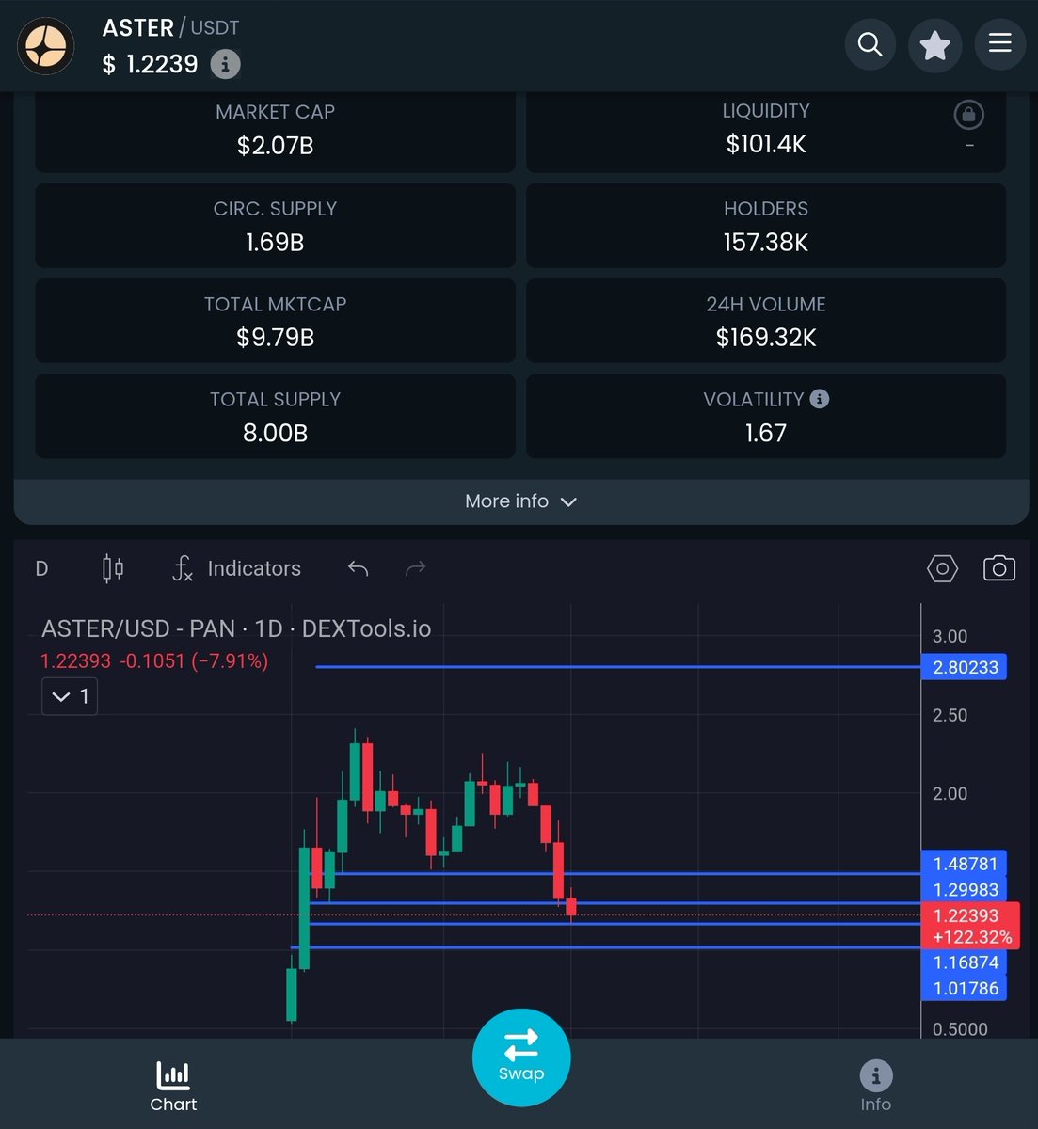Tap the ASTER / USDT pair name

tap(170, 28)
